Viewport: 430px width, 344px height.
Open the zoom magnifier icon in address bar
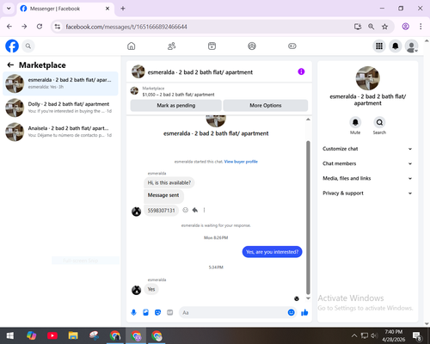(372, 27)
